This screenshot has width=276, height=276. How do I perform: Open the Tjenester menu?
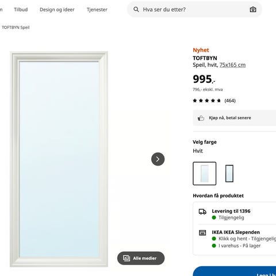[x=97, y=10]
